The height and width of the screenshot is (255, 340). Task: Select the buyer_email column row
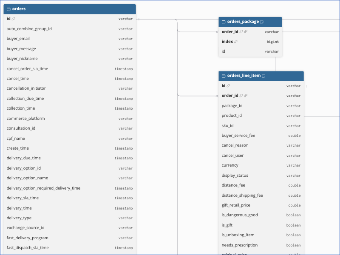70,39
